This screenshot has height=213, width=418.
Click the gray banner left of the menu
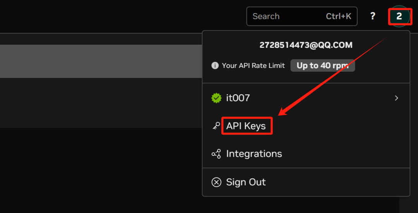click(101, 61)
